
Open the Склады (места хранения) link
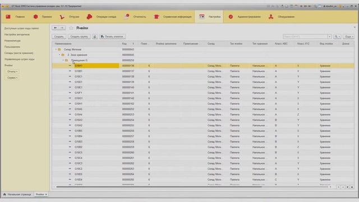(19, 53)
